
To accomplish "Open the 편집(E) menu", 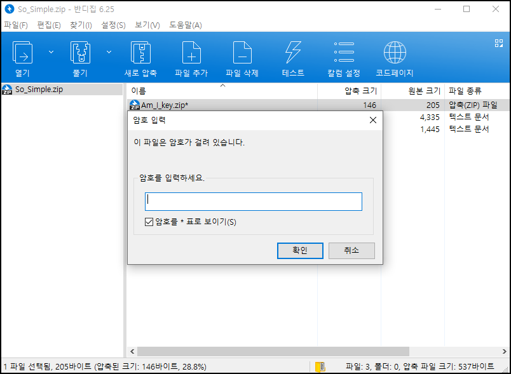I will [x=49, y=25].
